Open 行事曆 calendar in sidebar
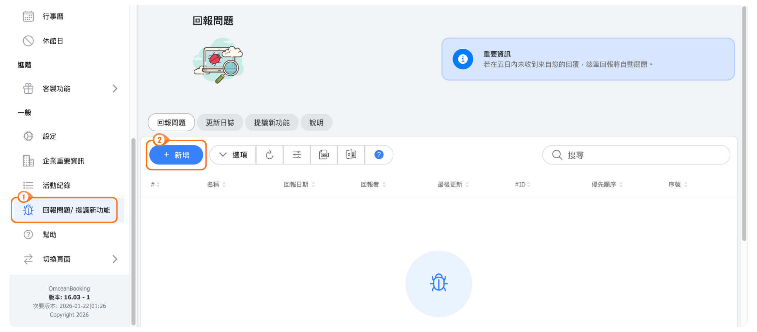Screen dimensions: 757x332 point(53,17)
